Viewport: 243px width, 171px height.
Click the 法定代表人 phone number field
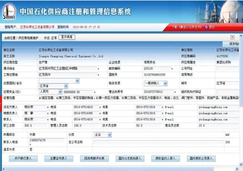(86, 107)
